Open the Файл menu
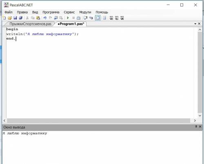This screenshot has height=164, width=204. 9,12
